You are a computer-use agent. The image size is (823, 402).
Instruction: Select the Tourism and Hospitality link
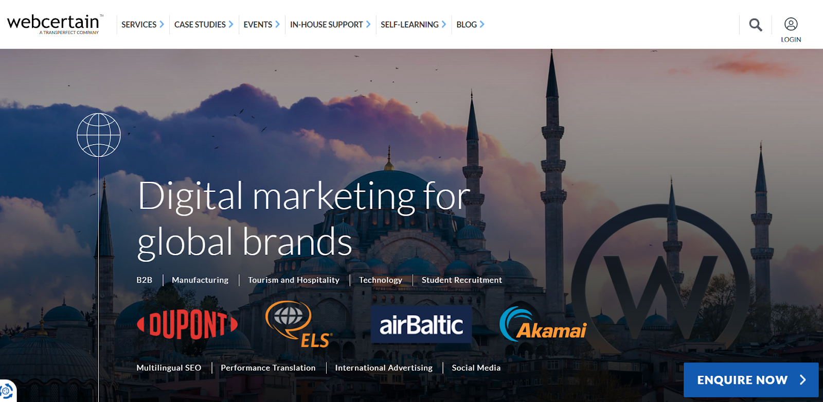294,280
